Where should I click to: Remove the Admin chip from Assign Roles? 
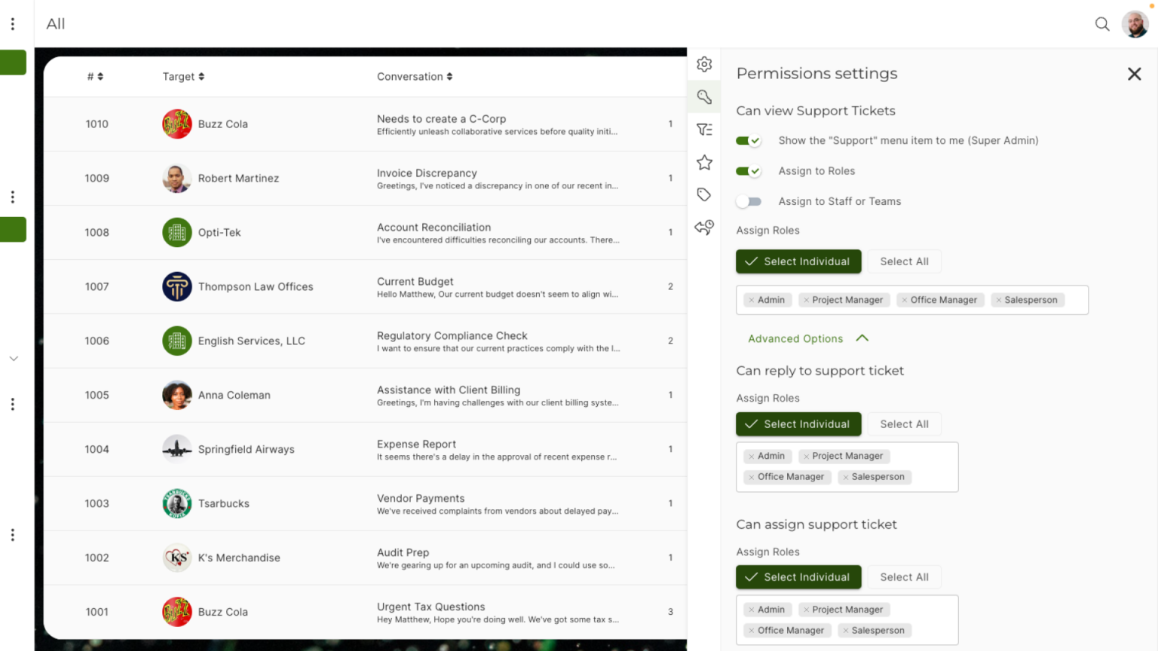(752, 299)
